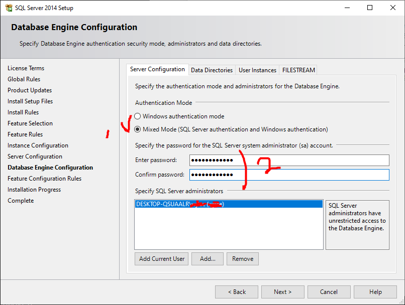The image size is (405, 305).
Task: Open Help for this page
Action: [375, 292]
